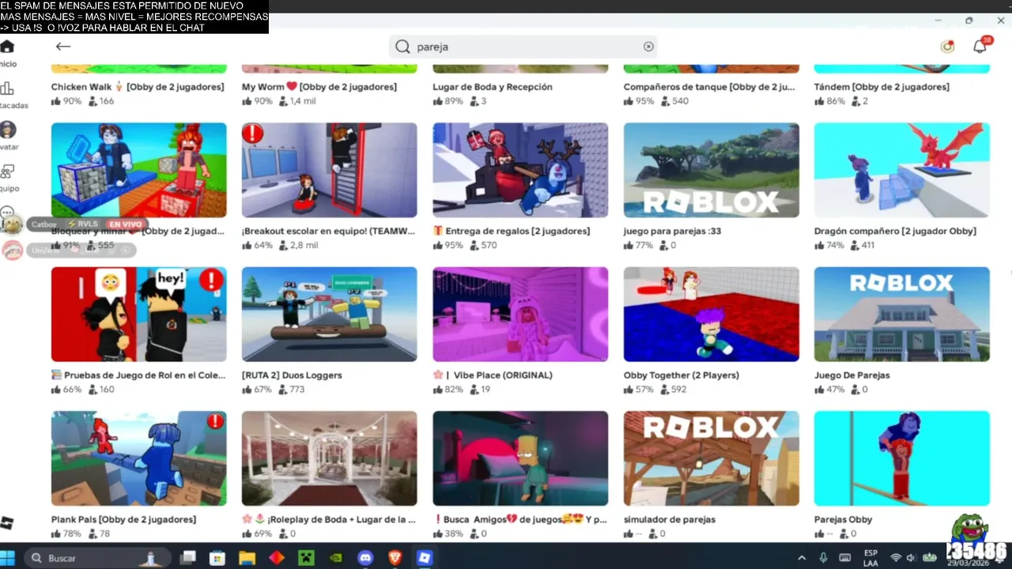Open File Explorer from taskbar
This screenshot has width=1012, height=569.
point(247,558)
